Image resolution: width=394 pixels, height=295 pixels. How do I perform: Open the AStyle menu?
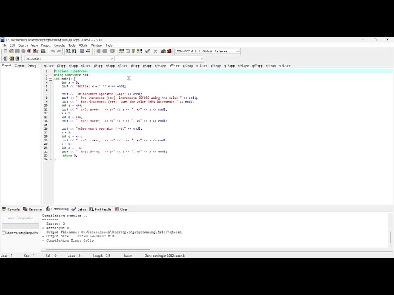pyautogui.click(x=83, y=45)
